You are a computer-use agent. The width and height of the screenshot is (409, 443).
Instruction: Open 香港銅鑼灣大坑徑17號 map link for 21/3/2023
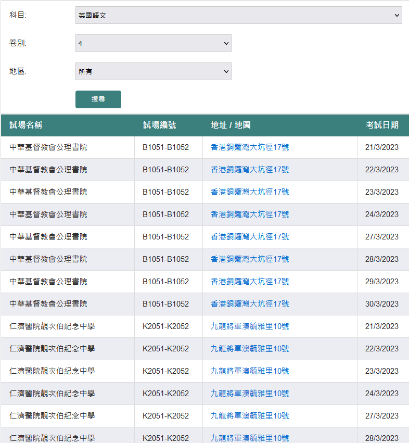250,147
